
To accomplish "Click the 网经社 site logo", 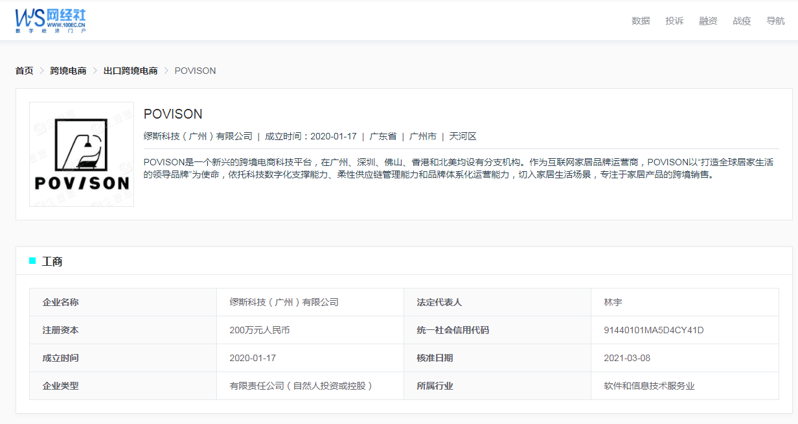I will pos(51,20).
